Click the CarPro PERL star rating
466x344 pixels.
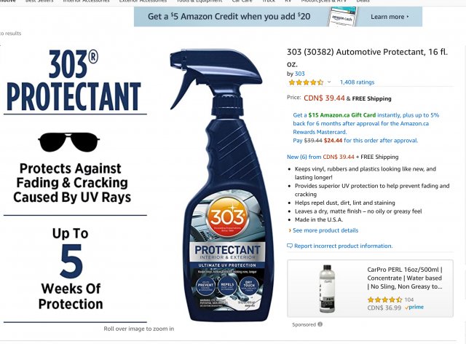[385, 300]
